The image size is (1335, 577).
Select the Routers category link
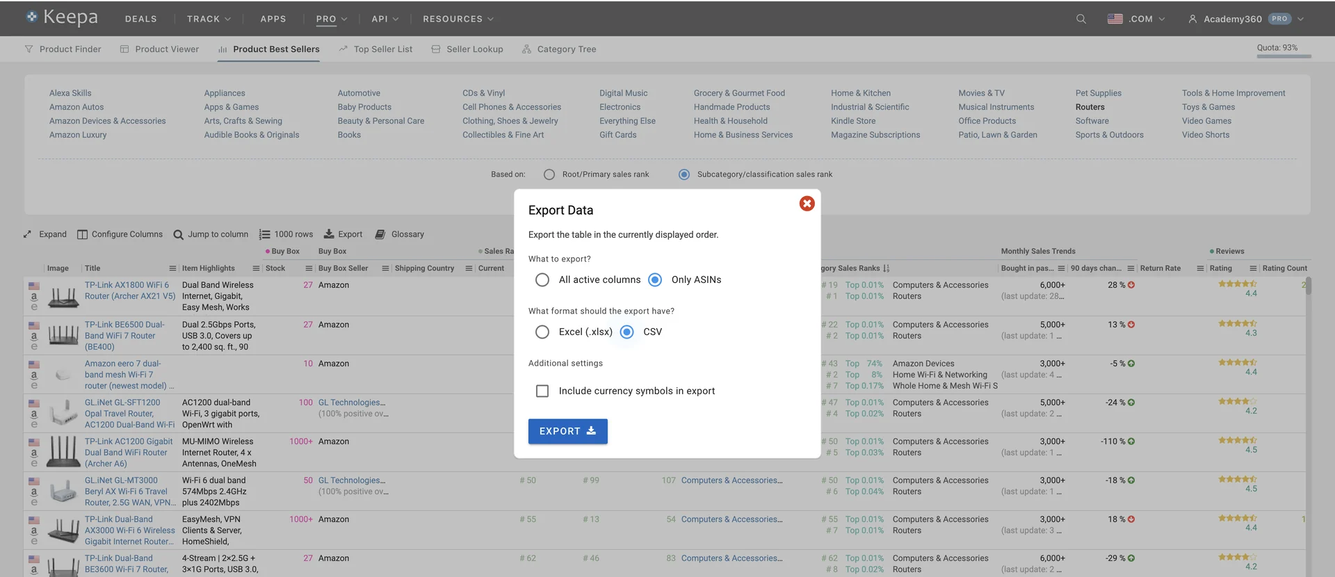1090,107
